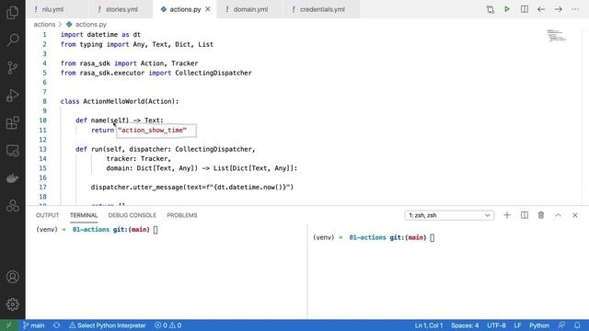Click 'tracker: Tracker,' on line 14
Viewport: 589px width, 331px height.
click(x=139, y=159)
